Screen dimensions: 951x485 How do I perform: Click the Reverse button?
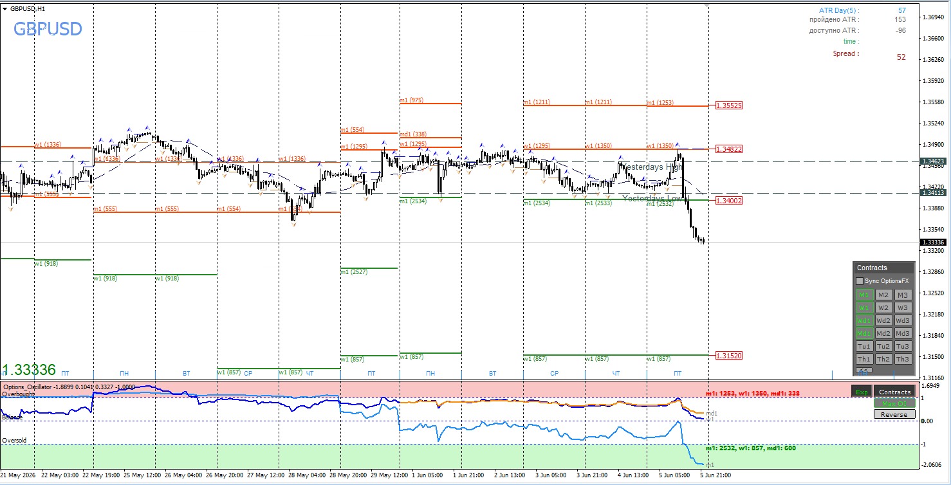(x=894, y=415)
